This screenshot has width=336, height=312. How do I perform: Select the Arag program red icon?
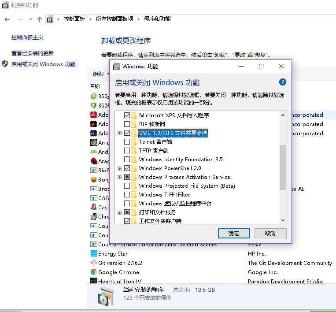click(x=94, y=161)
